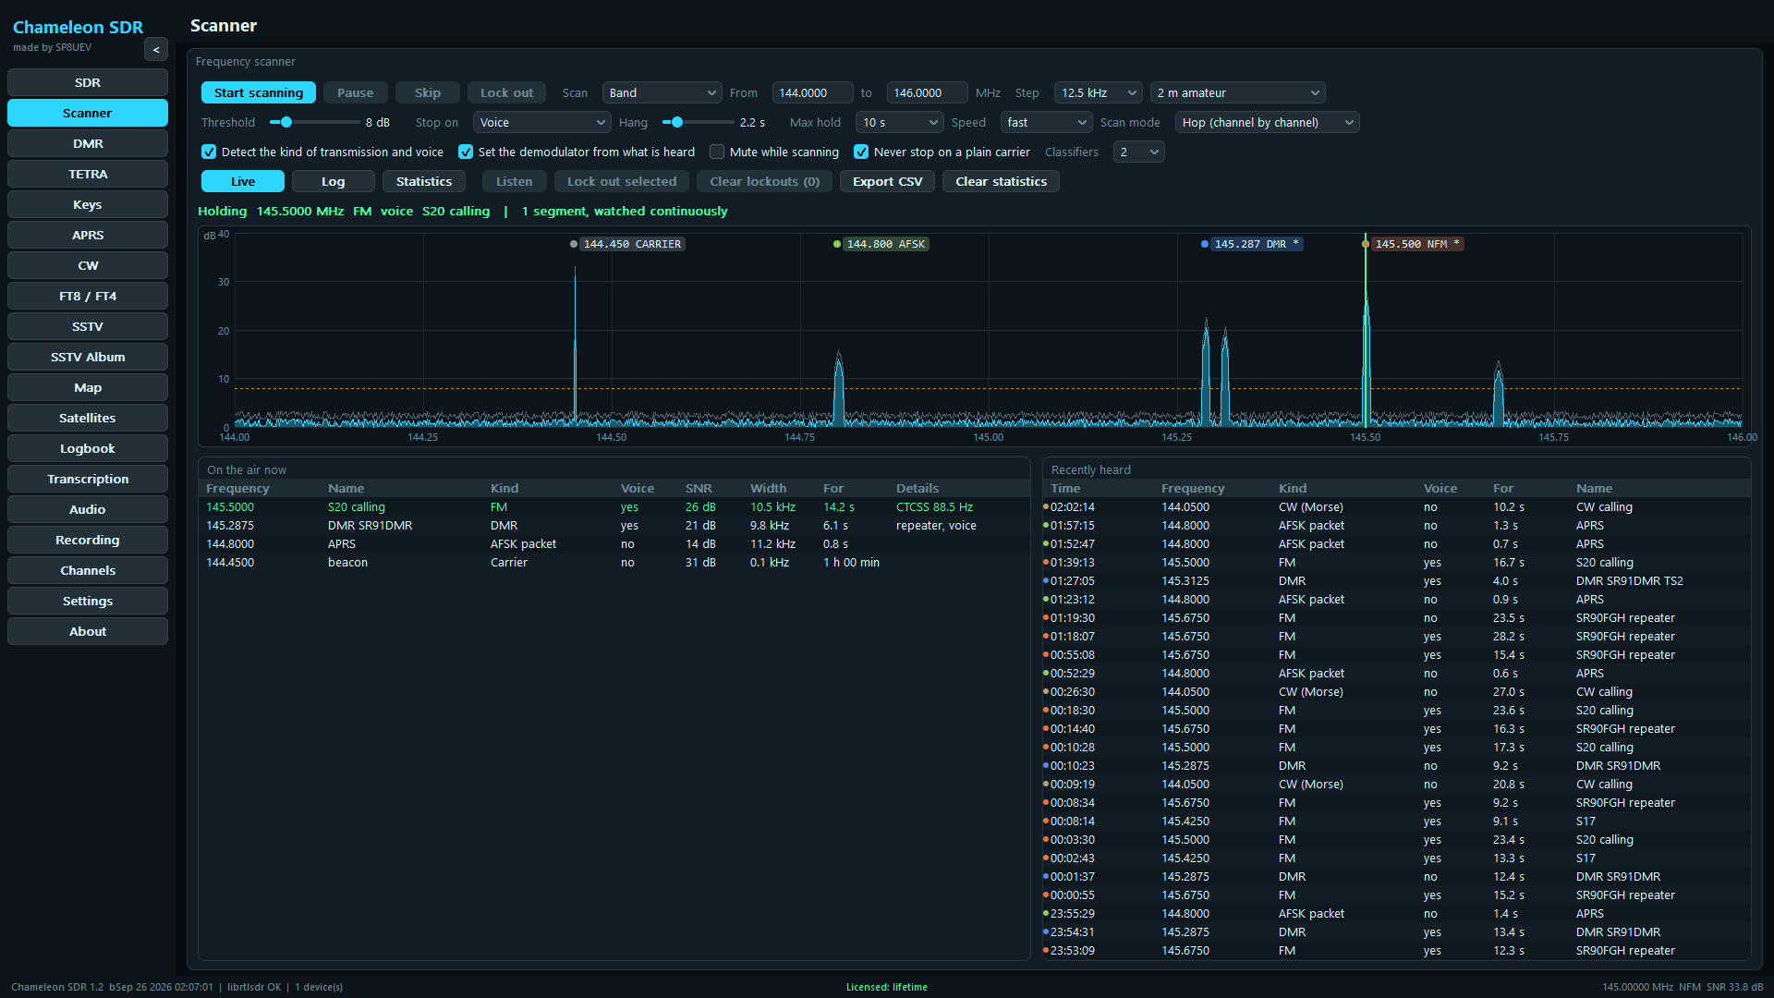Screen dimensions: 1774x998
Task: Click the 145.500 NFM spectrum marker
Action: click(1417, 244)
